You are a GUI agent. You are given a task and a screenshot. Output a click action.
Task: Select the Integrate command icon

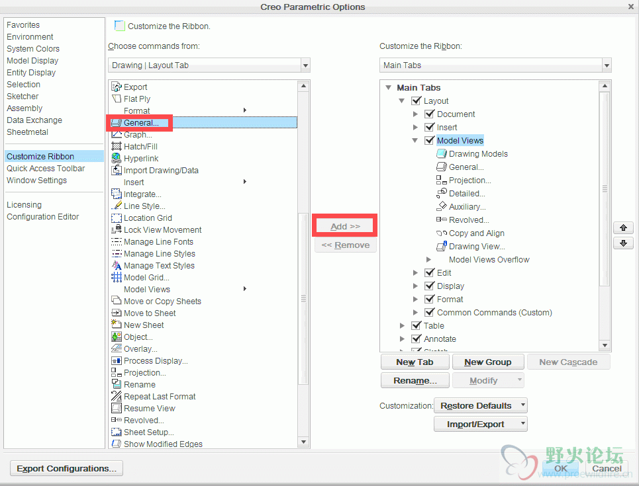(117, 194)
